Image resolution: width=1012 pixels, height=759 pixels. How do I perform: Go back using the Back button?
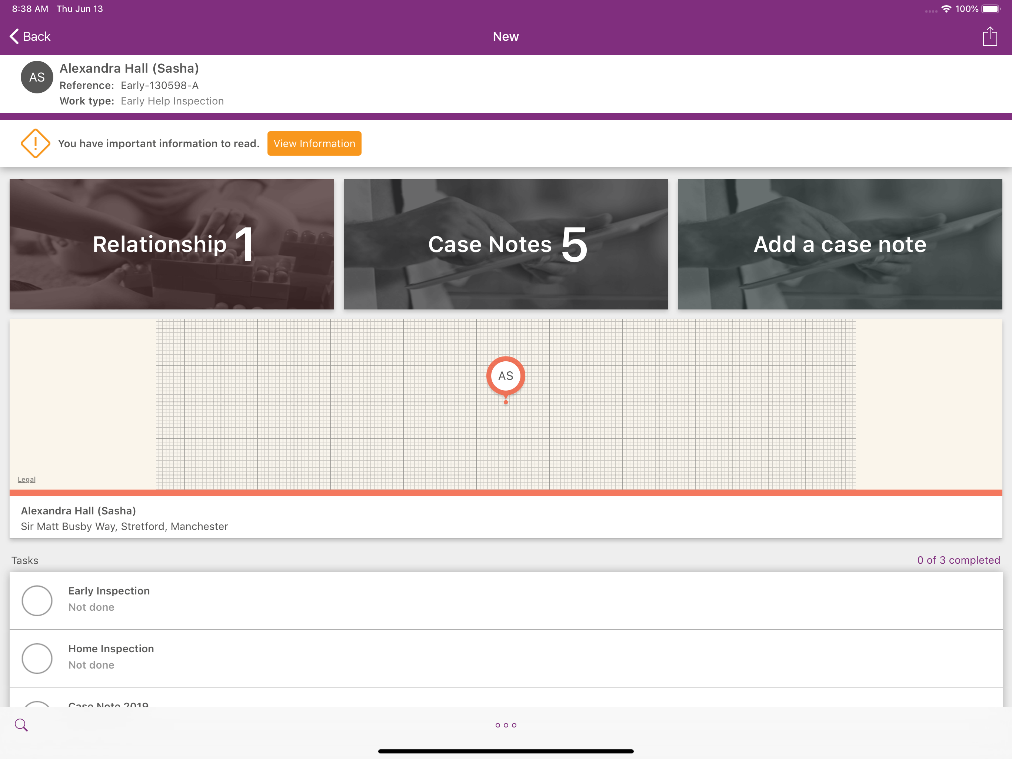[x=30, y=37]
